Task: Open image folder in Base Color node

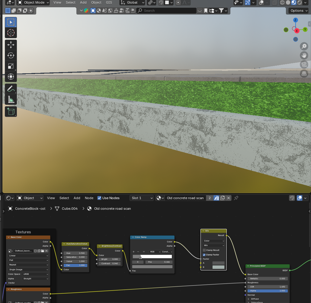Action: [43, 251]
